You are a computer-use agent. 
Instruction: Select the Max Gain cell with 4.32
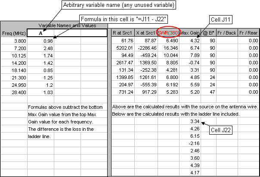pyautogui.click(x=189, y=41)
